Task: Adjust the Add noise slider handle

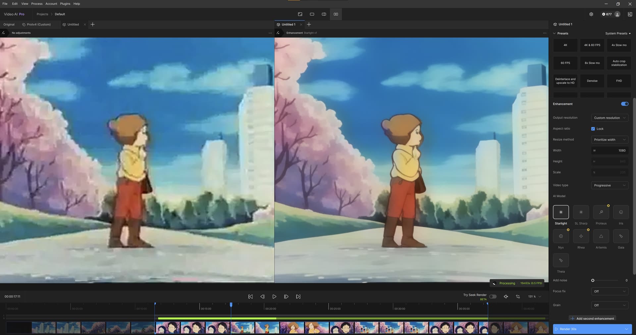Action: click(593, 280)
